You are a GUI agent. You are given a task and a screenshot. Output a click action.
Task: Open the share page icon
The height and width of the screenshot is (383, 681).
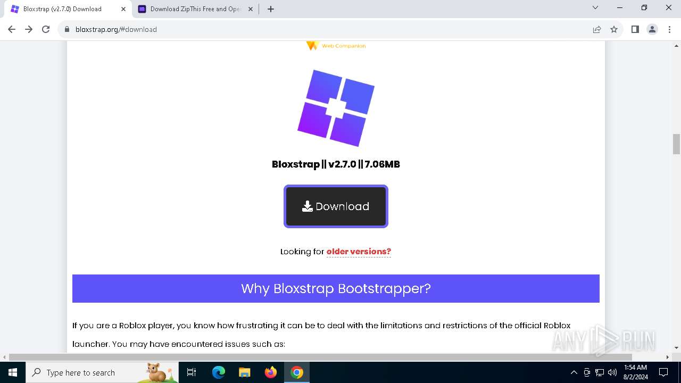pos(597,29)
